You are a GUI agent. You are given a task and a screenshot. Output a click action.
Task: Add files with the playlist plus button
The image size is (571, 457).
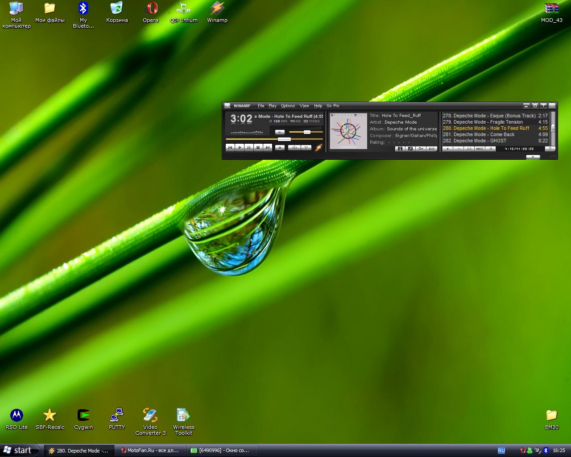pos(447,149)
